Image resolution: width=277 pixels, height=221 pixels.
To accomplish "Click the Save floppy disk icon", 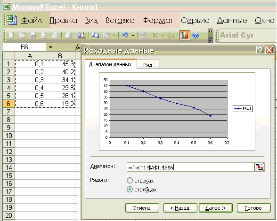I will click(33, 35).
